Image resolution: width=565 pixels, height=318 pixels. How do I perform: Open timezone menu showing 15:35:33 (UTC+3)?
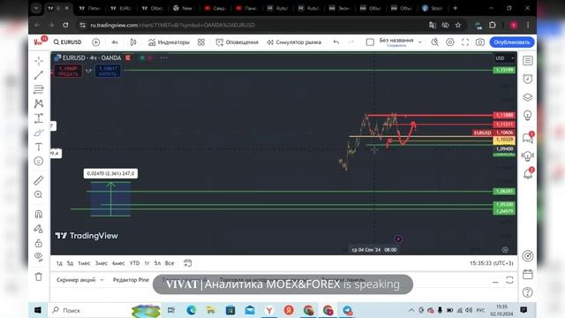click(491, 263)
